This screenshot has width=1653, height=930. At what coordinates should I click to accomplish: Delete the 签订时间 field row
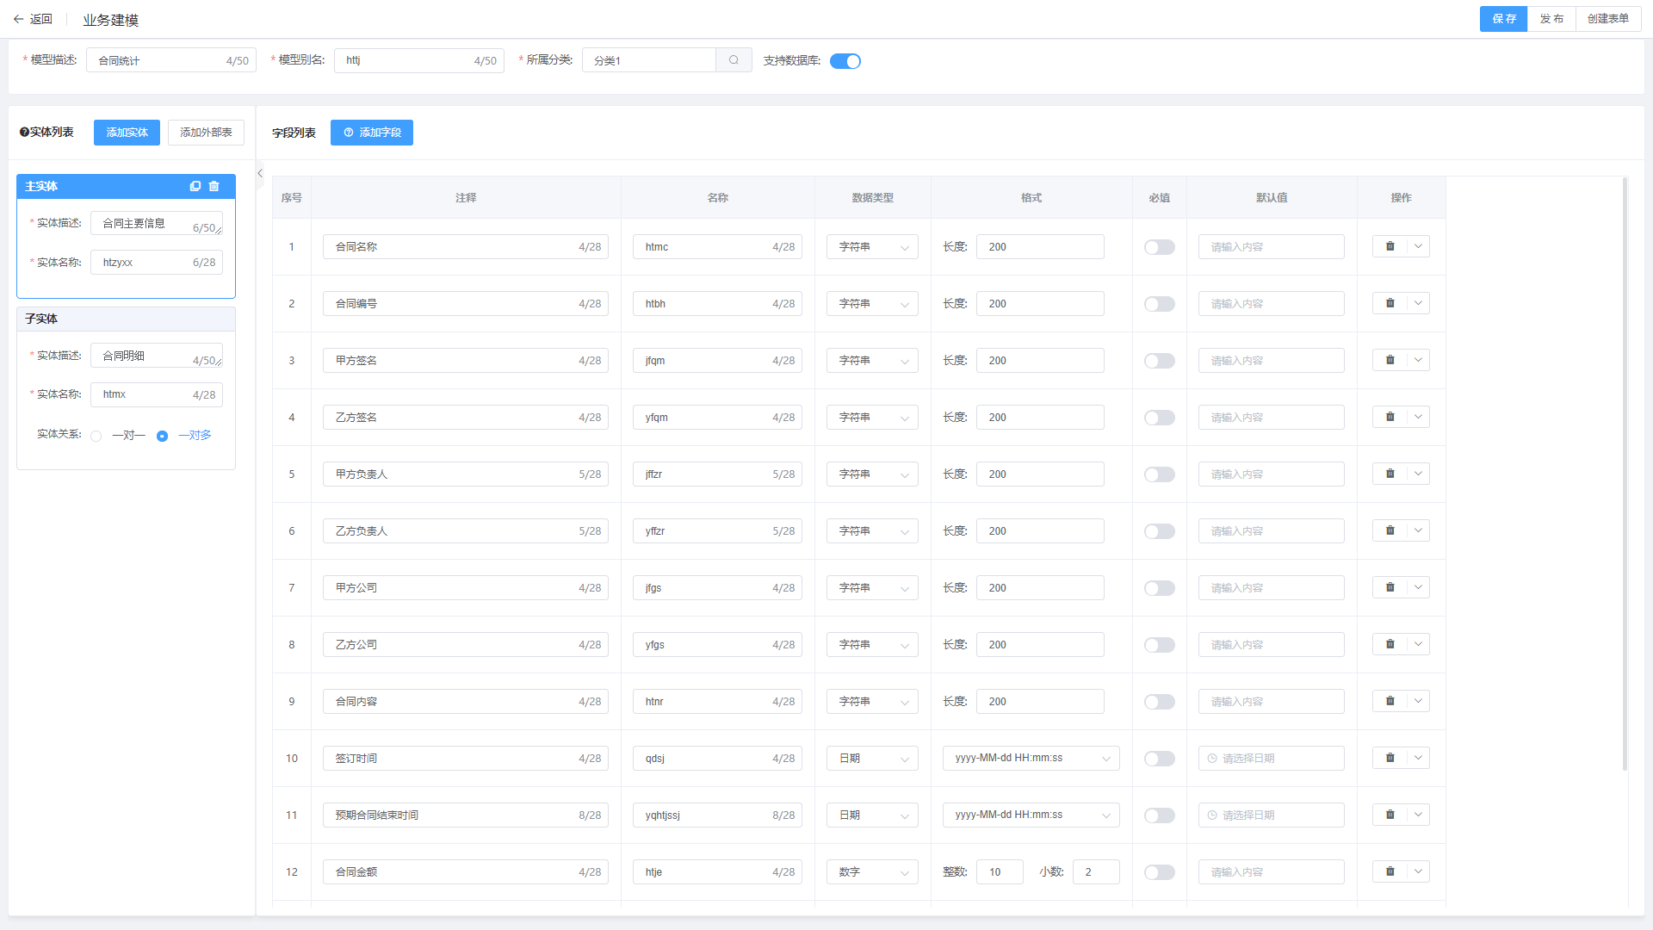pos(1390,758)
